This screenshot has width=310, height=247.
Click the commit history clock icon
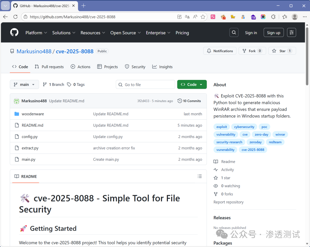[x=180, y=101]
